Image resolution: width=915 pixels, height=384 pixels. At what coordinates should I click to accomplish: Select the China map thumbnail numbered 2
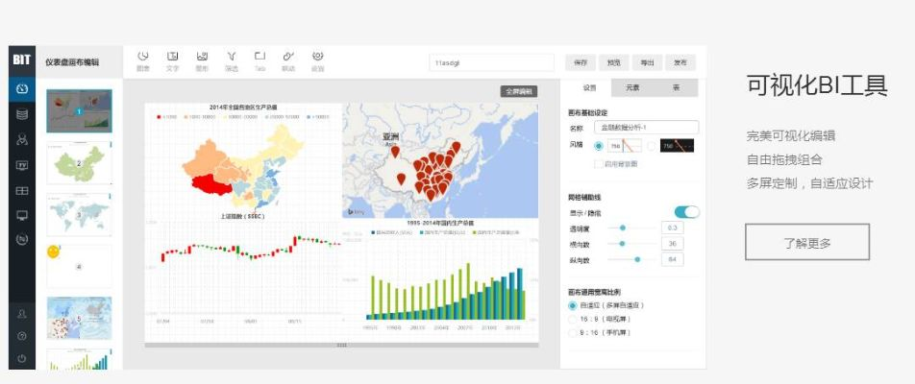point(79,163)
